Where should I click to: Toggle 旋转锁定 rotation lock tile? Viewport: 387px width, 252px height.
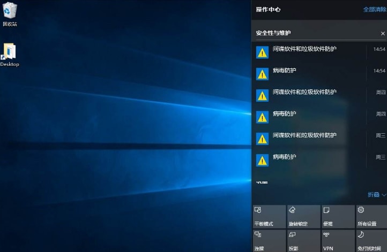pos(304,217)
